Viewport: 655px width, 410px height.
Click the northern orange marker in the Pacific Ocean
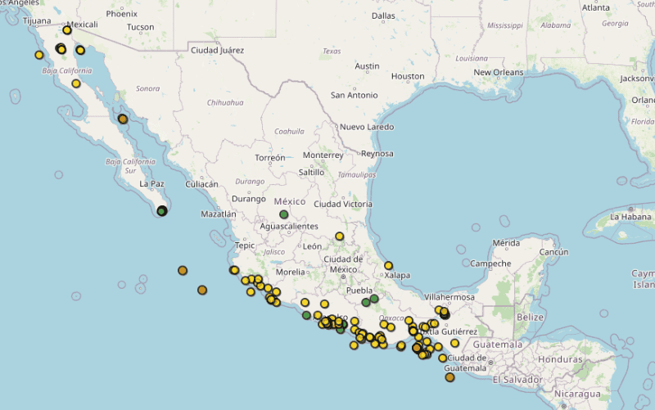pyautogui.click(x=183, y=270)
